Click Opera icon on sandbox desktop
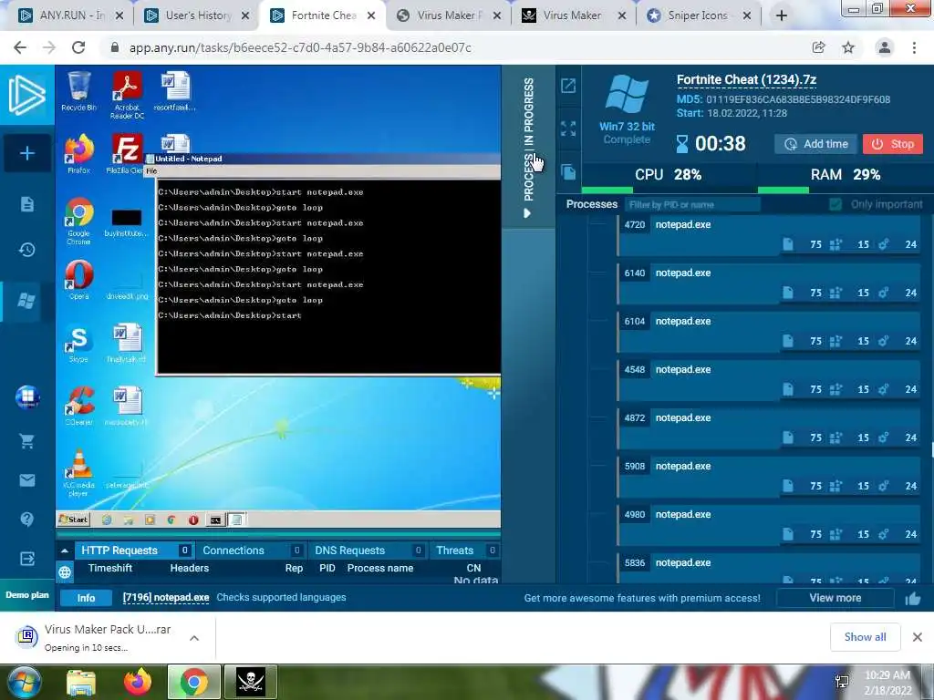Viewport: 934px width, 700px height. (x=78, y=280)
